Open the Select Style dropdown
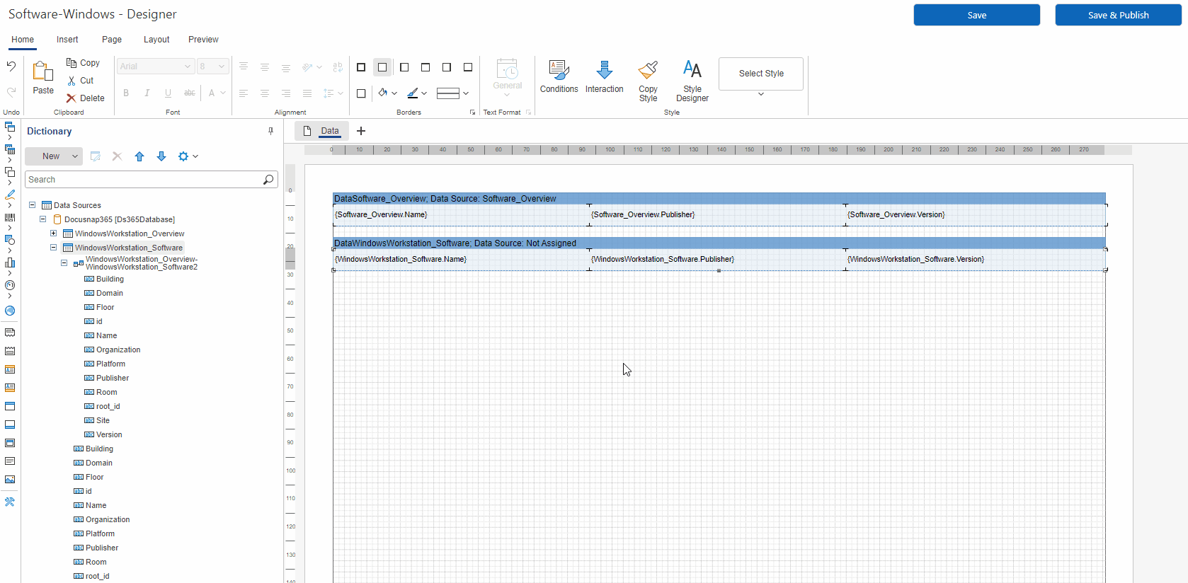This screenshot has width=1188, height=583. click(x=761, y=94)
